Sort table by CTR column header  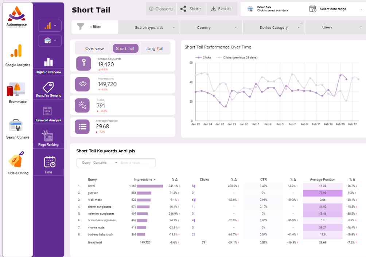[264, 179]
